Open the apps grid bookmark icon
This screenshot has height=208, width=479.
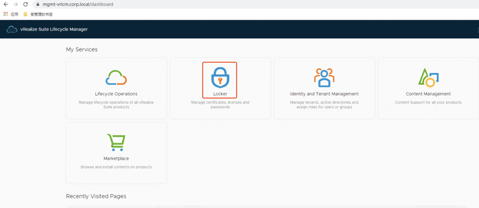[x=6, y=14]
